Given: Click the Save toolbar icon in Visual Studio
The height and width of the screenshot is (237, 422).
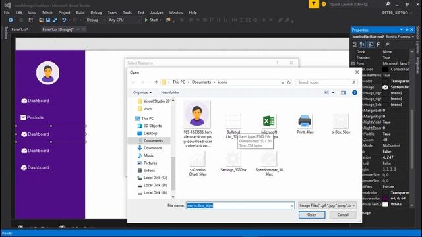Looking at the screenshot, I should point(48,20).
